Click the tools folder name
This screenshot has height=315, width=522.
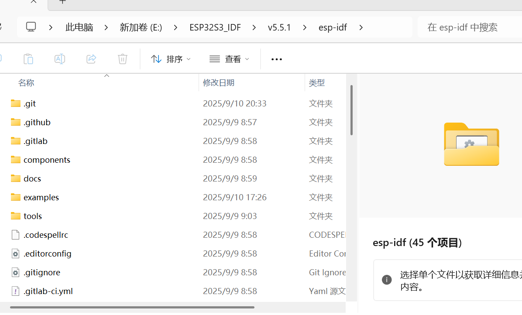[x=33, y=216]
